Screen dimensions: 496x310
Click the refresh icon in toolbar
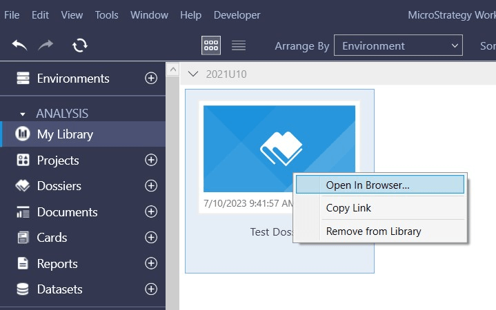pyautogui.click(x=80, y=45)
